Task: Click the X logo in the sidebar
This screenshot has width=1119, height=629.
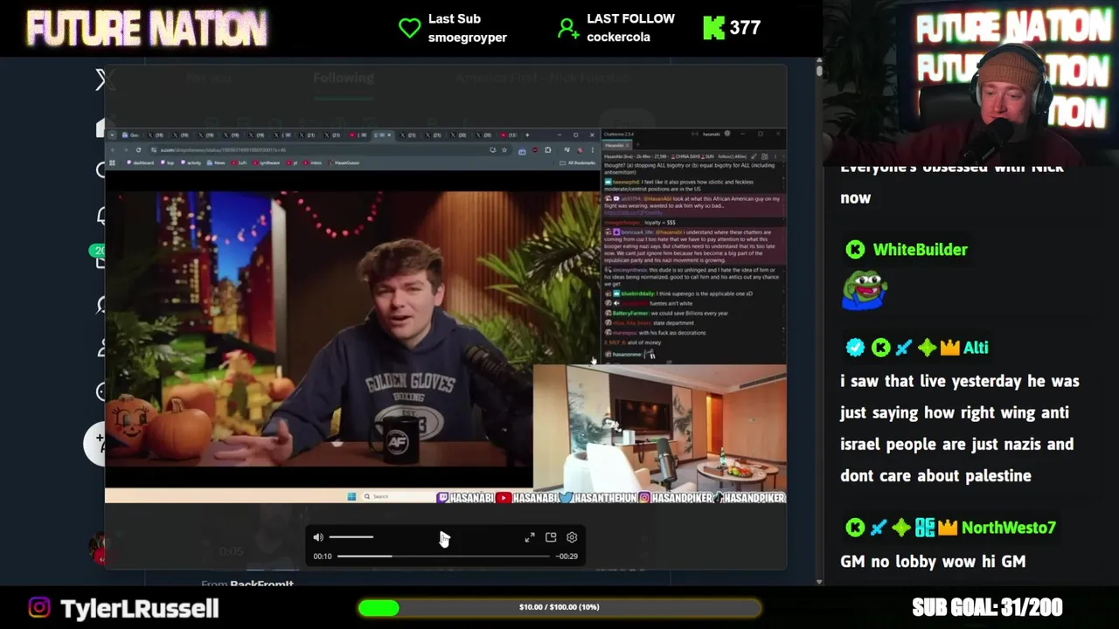Action: pos(103,80)
